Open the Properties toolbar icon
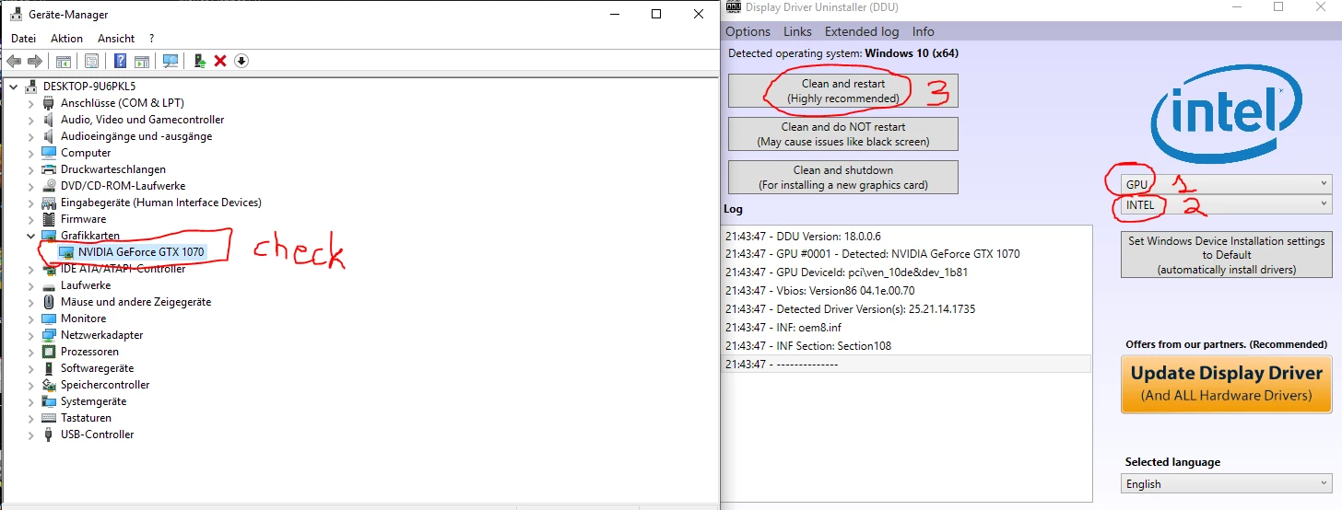1342x510 pixels. tap(91, 61)
